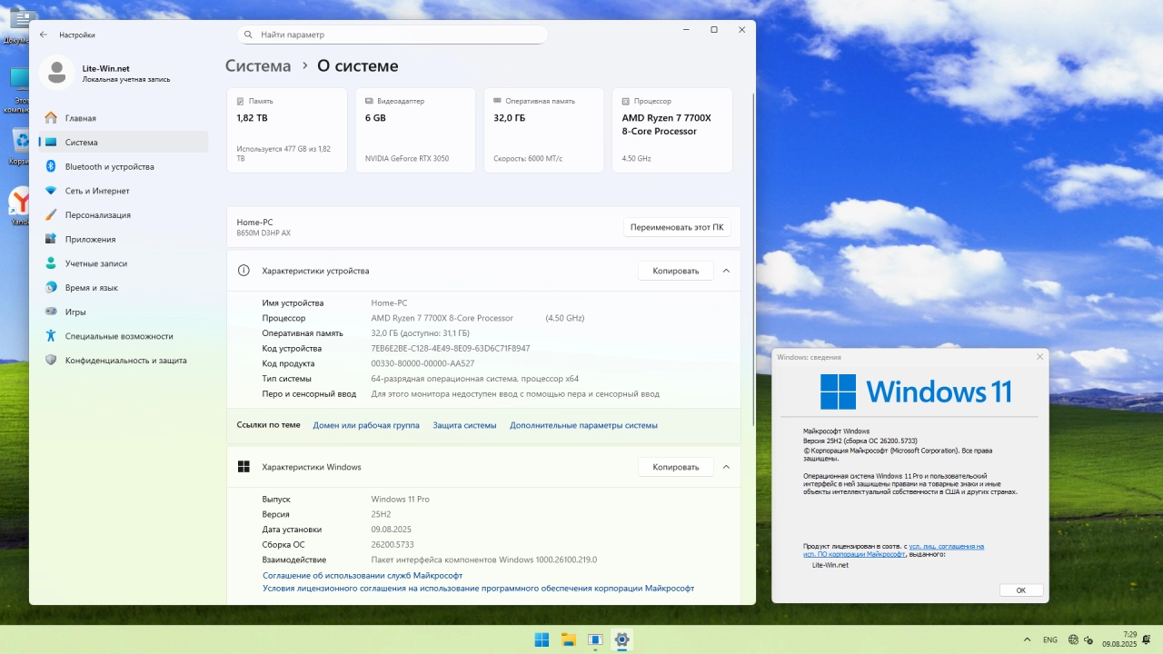Open Приложения settings
The height and width of the screenshot is (654, 1163).
tap(124, 239)
